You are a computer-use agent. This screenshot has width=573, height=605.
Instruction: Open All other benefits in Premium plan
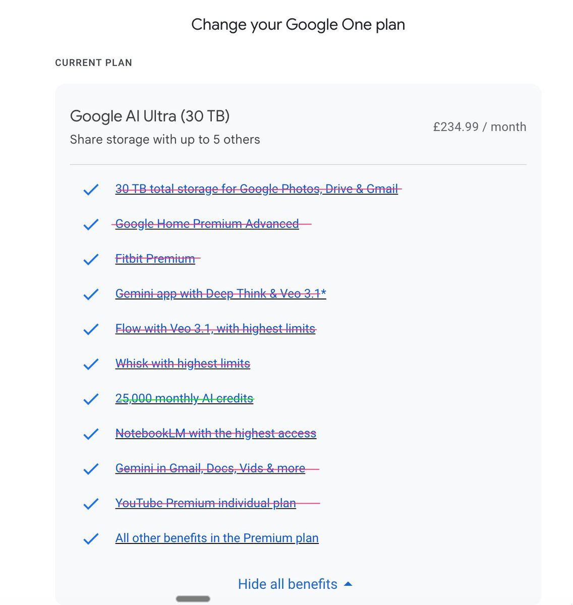(x=217, y=538)
